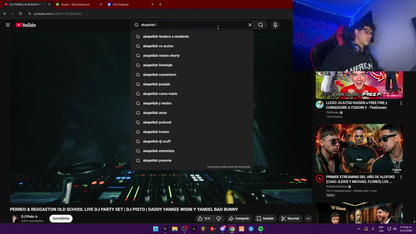Go back in browser history
The height and width of the screenshot is (234, 416).
[x=5, y=14]
